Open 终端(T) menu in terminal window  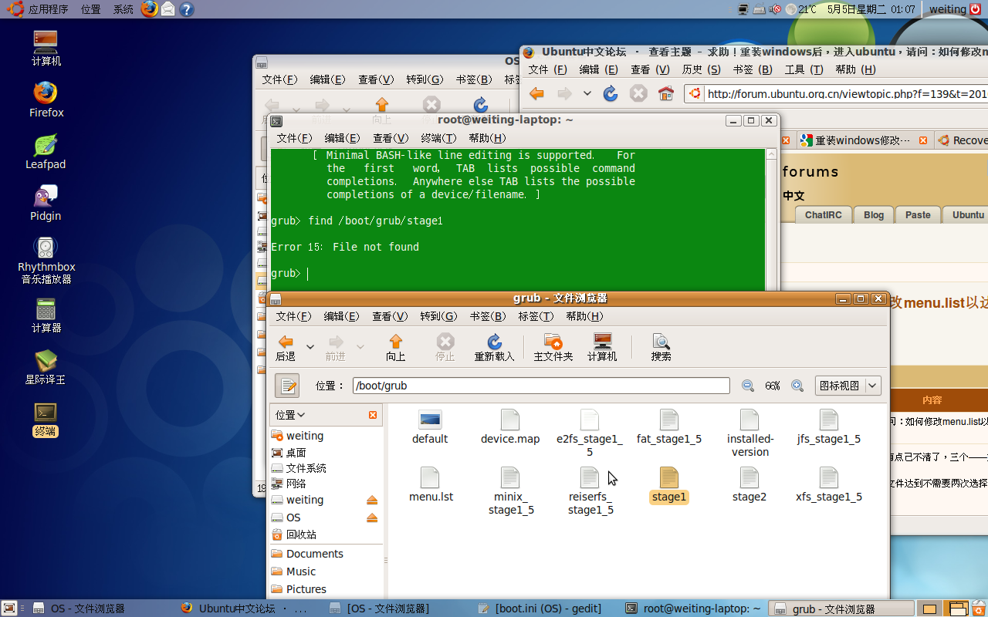438,138
